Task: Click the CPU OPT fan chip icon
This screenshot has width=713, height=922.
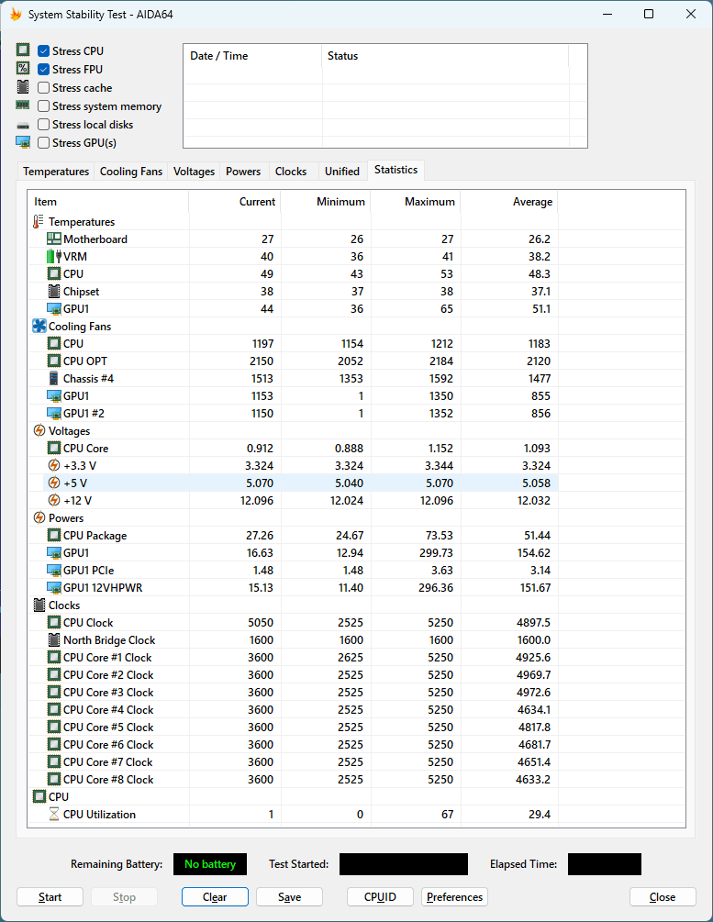Action: point(54,361)
